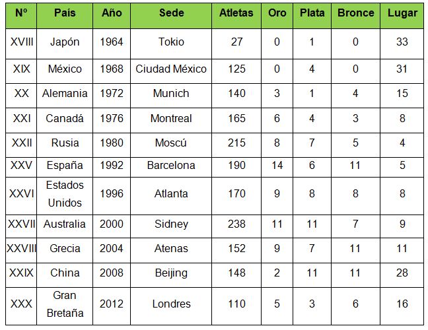The height and width of the screenshot is (330, 428).
Task: Click the Año column header
Action: click(x=112, y=16)
